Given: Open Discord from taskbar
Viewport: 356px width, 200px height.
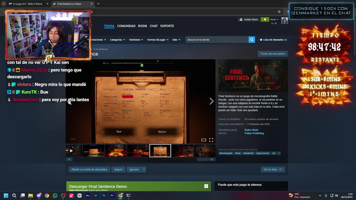Looking at the screenshot, I should pyautogui.click(x=39, y=196).
